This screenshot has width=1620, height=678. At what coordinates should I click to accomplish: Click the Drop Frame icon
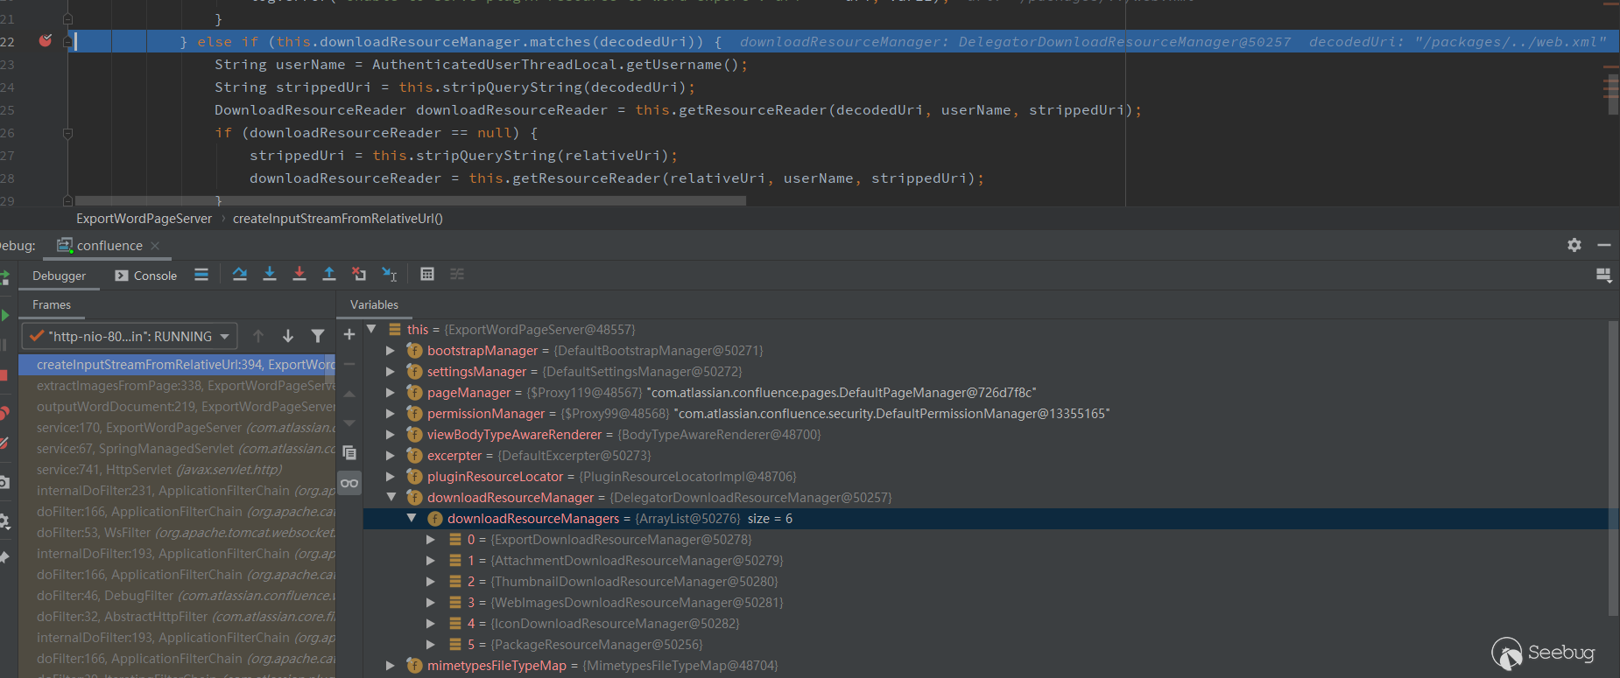[359, 275]
